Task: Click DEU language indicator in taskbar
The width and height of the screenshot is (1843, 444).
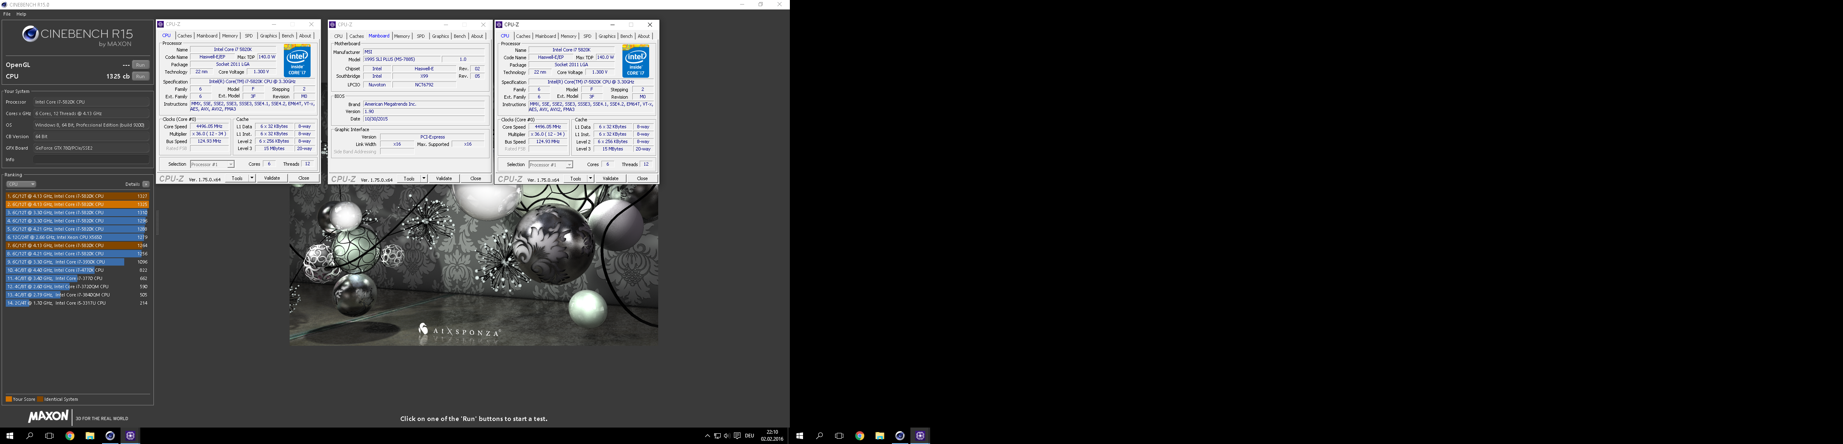Action: (x=749, y=435)
